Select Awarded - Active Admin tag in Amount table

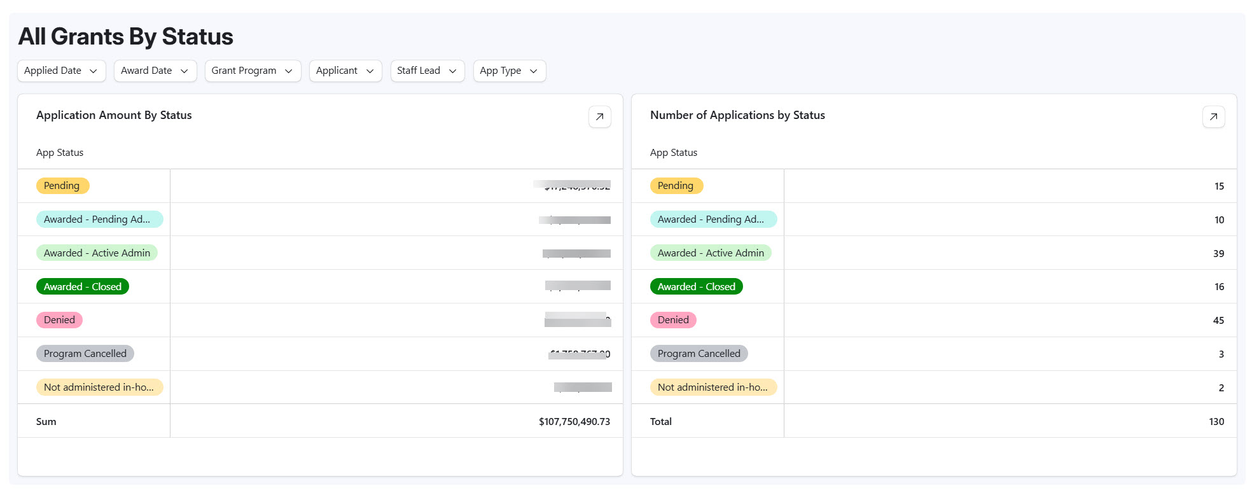[x=97, y=253]
